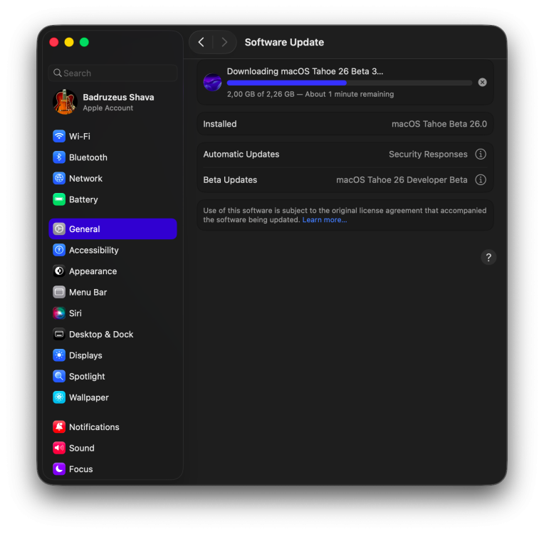Follow the Learn more link
The image size is (544, 534).
coord(325,220)
